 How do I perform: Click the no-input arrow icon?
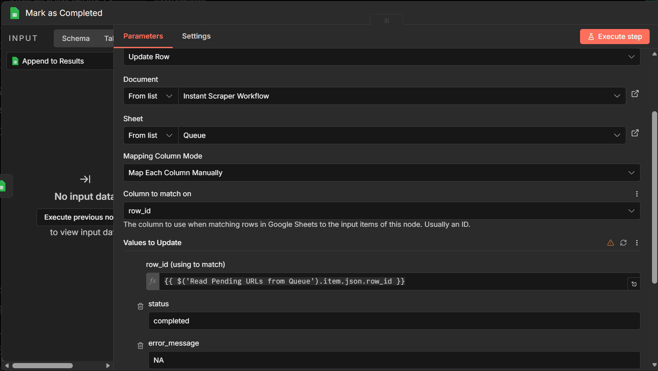click(85, 179)
